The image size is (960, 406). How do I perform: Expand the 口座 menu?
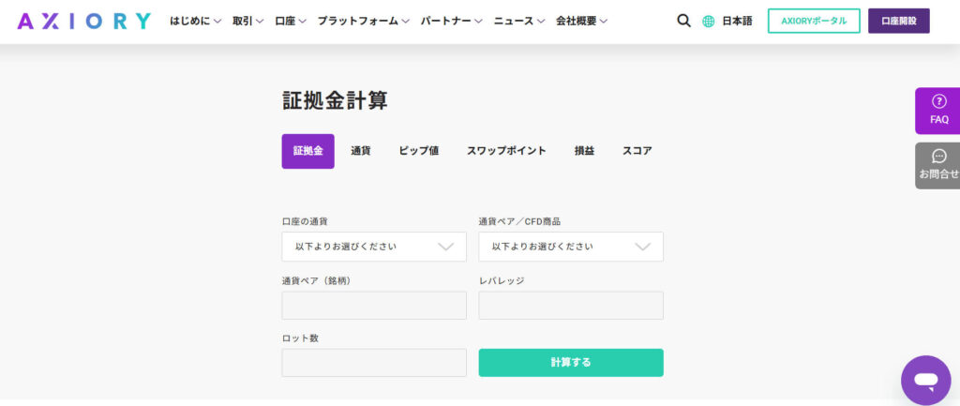point(291,21)
